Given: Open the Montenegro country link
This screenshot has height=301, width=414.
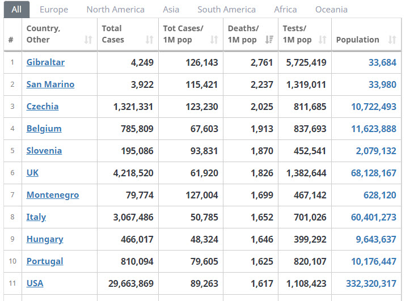Looking at the screenshot, I should [53, 195].
